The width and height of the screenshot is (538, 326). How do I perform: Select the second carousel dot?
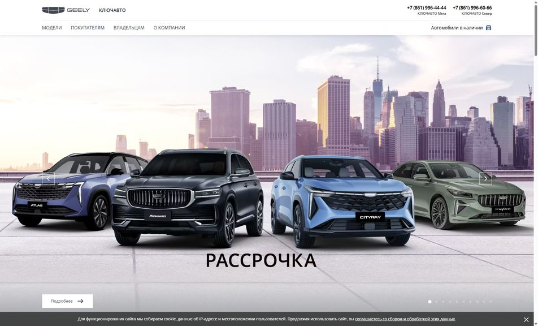click(x=436, y=302)
